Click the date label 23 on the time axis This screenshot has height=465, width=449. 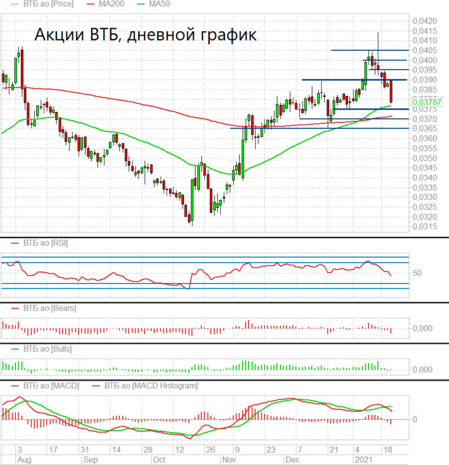tap(271, 450)
